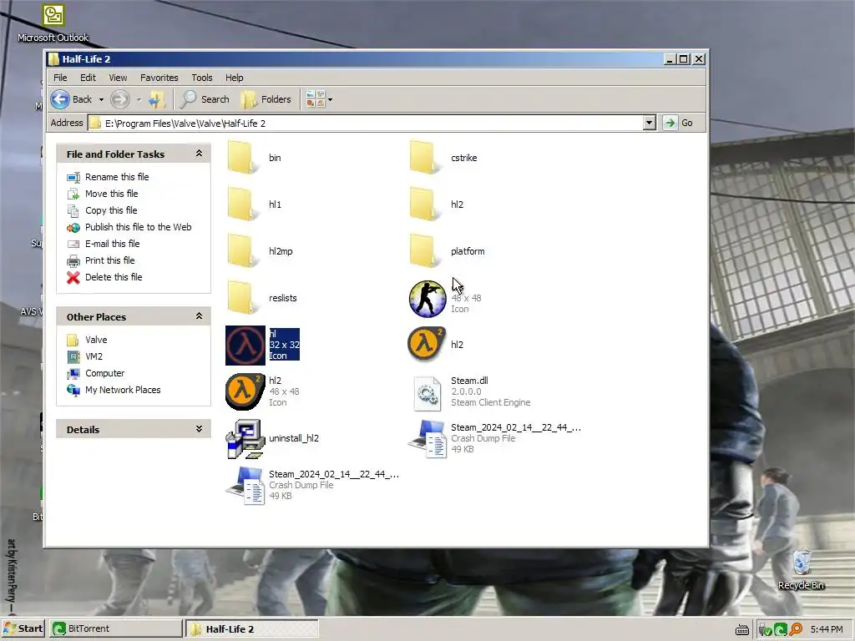Open the Help menu

235,78
